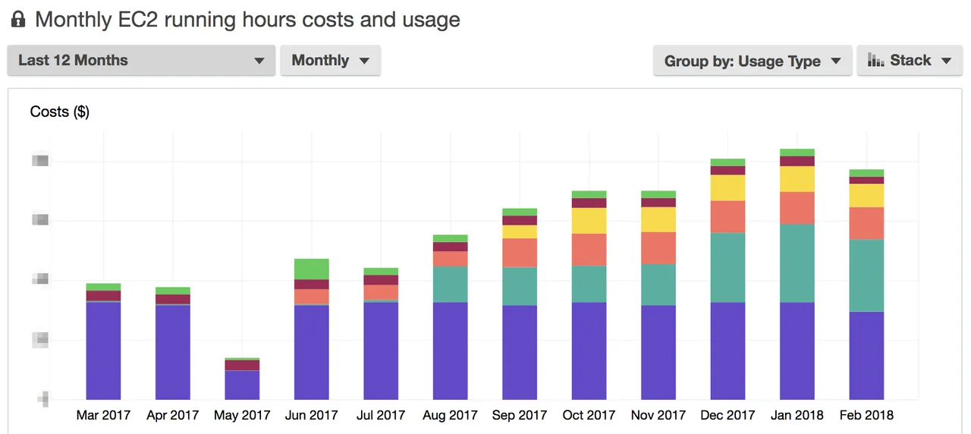Click the teal segment of Dec 2017 bar

click(x=728, y=268)
